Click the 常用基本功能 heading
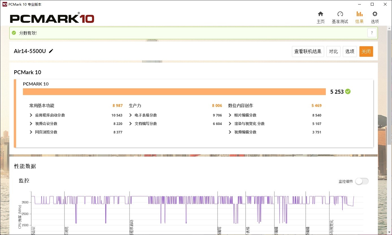This screenshot has height=235, width=392. click(x=42, y=106)
